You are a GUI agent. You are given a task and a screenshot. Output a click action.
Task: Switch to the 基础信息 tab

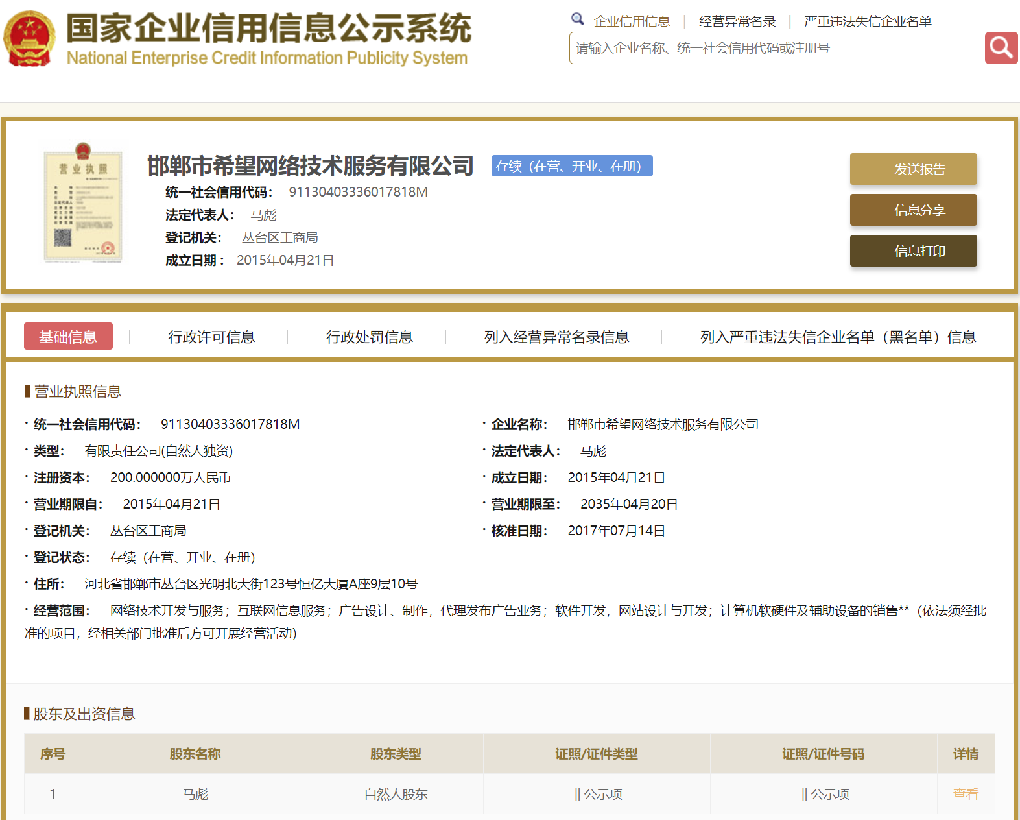coord(68,337)
